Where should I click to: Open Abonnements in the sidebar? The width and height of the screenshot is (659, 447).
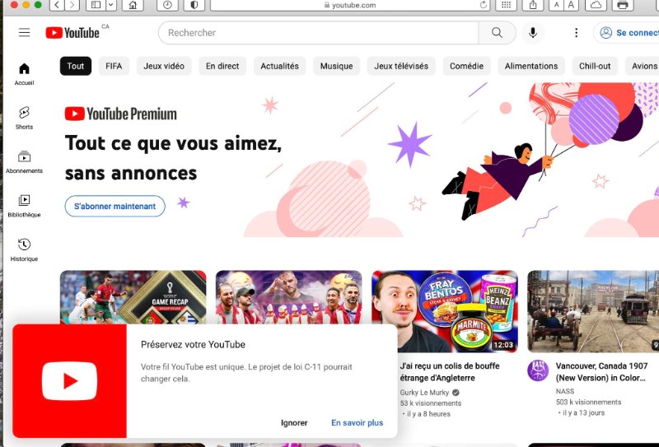click(25, 162)
